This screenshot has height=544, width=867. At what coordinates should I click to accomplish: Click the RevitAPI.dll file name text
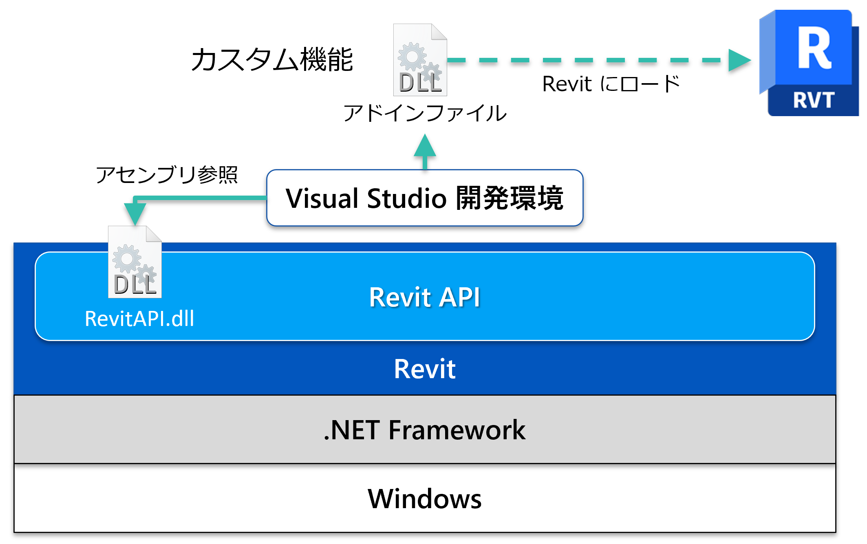[x=139, y=319]
